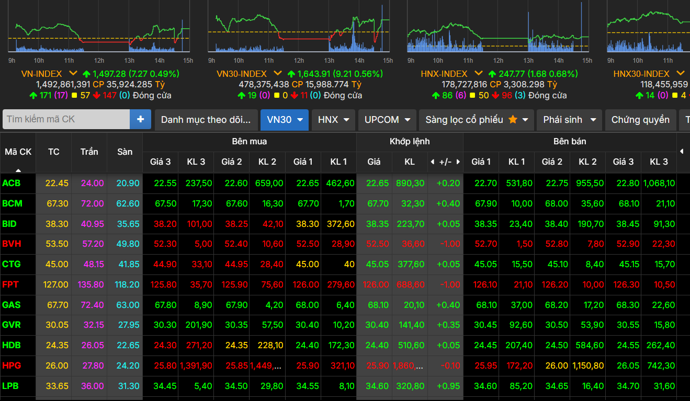690x401 pixels.
Task: Click the Sàn column header
Action: [x=125, y=152]
